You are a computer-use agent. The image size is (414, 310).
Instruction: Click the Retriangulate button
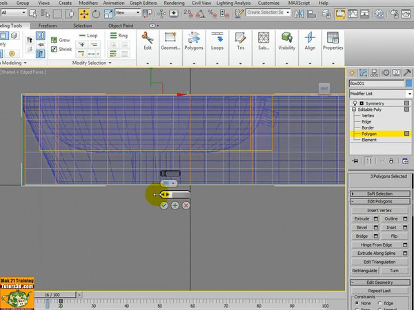click(364, 271)
